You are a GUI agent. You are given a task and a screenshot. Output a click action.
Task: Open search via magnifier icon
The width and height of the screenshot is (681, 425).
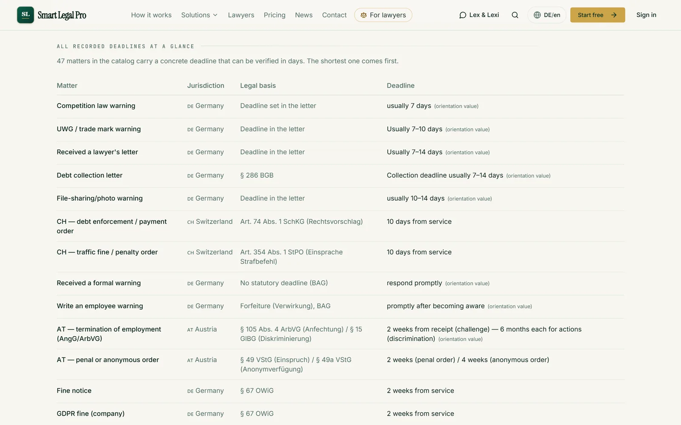(x=515, y=15)
